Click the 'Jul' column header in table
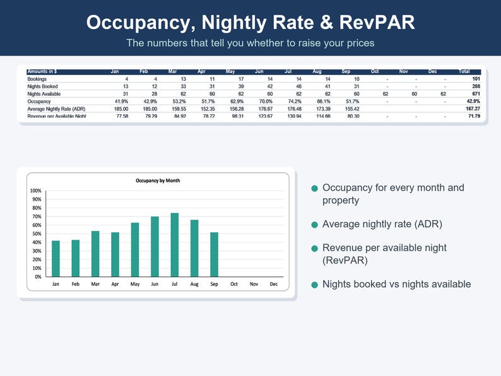The image size is (501, 376). tap(288, 71)
